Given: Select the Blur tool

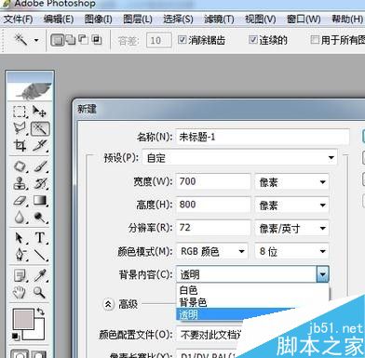Looking at the screenshot, I should coord(20,218).
